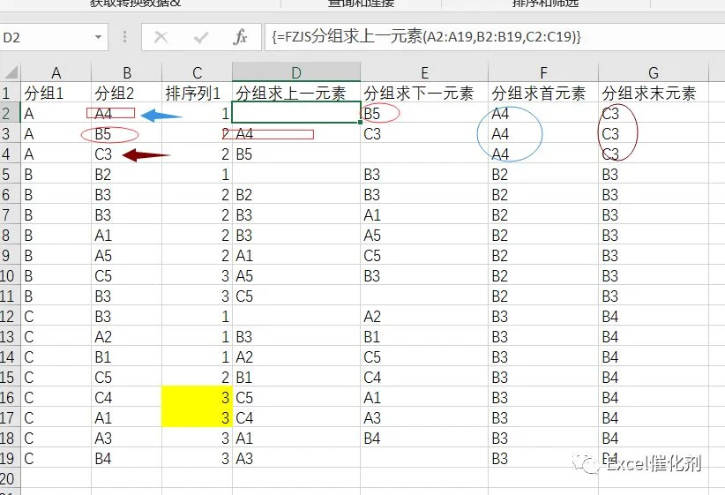Screen dimensions: 725x495
Task: Click the Cancel (X) formula bar icon
Action: (x=161, y=37)
